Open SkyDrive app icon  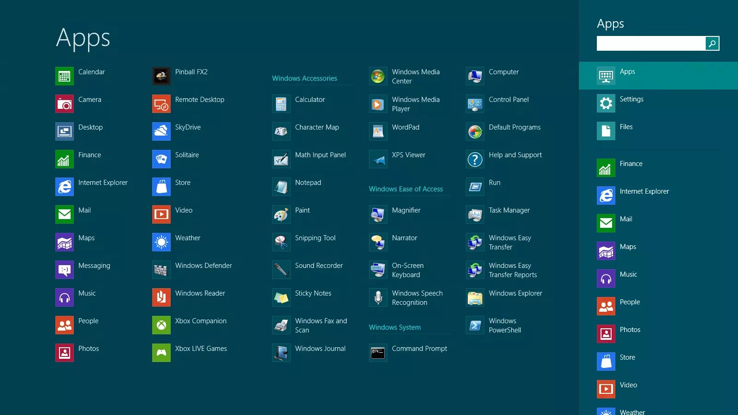pyautogui.click(x=161, y=131)
